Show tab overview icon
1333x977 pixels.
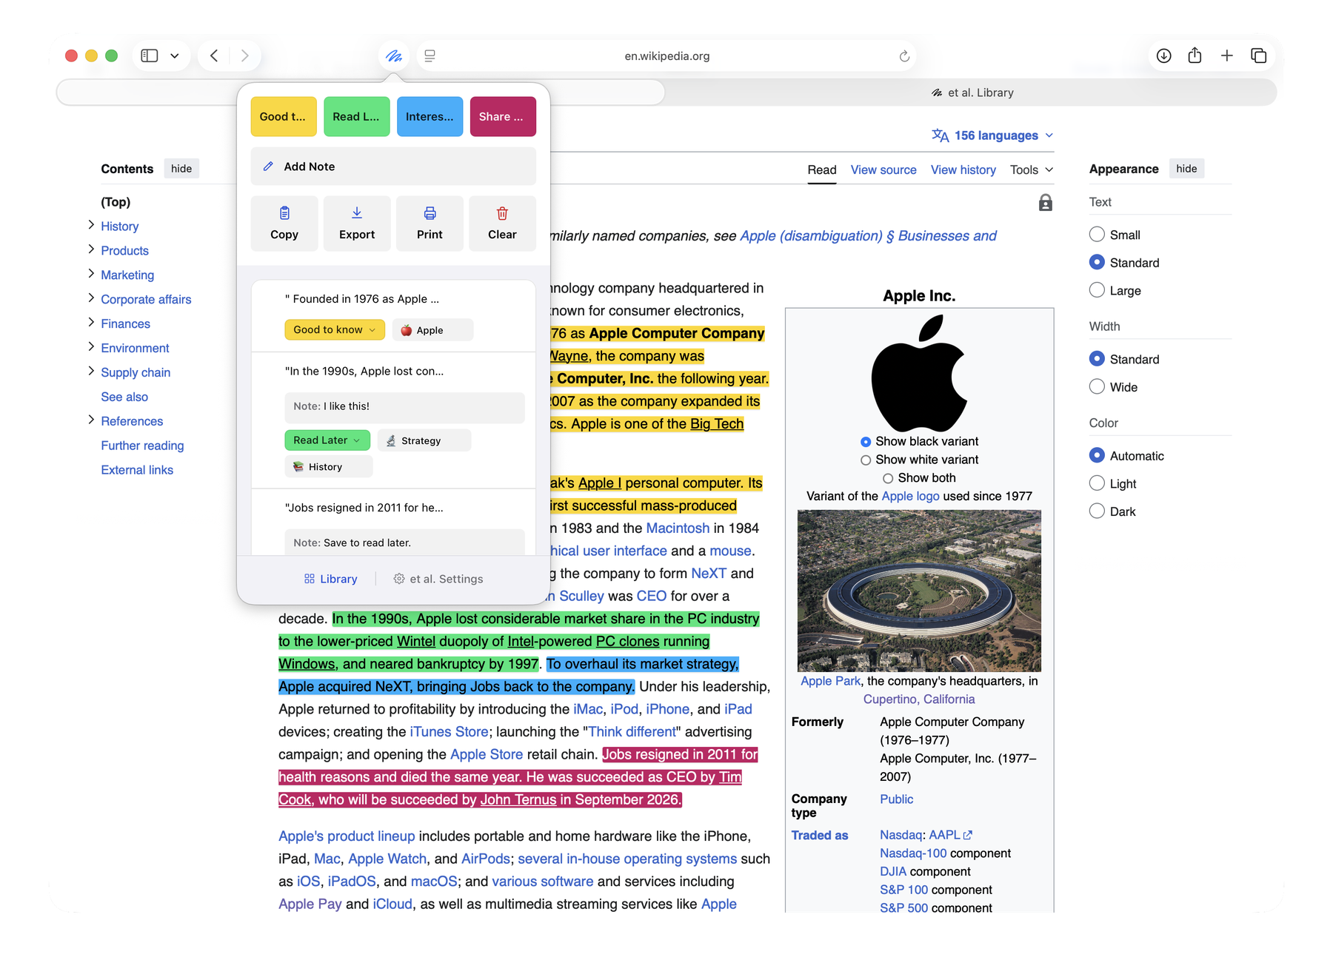click(1259, 56)
